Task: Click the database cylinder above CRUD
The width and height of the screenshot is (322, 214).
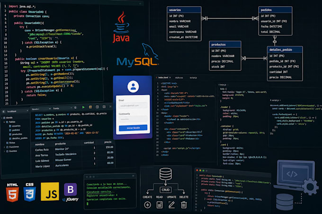Action: coord(166,174)
